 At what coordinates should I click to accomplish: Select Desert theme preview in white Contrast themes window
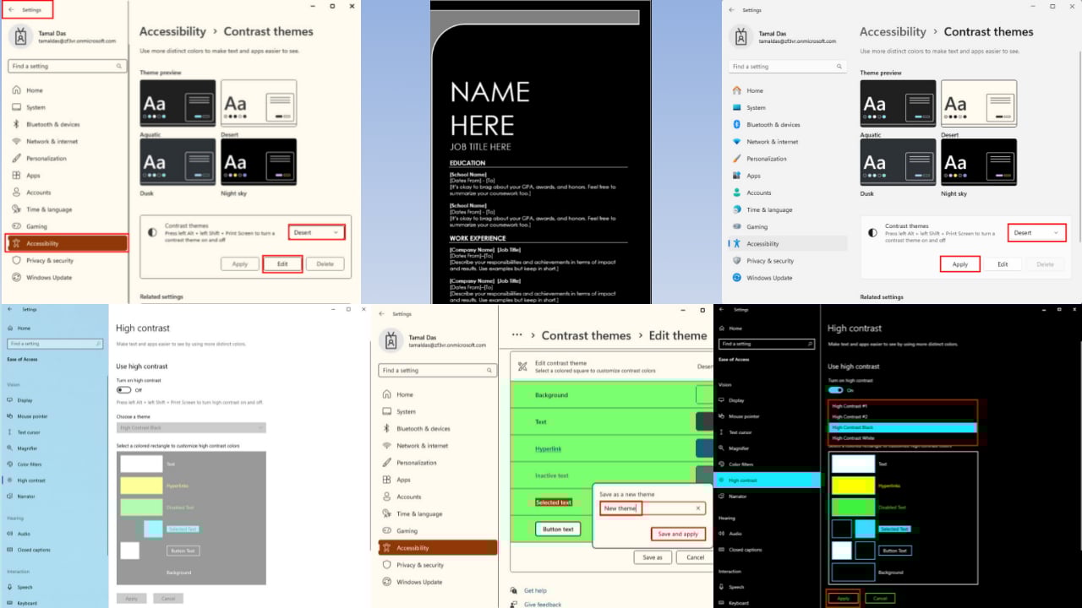pos(979,105)
